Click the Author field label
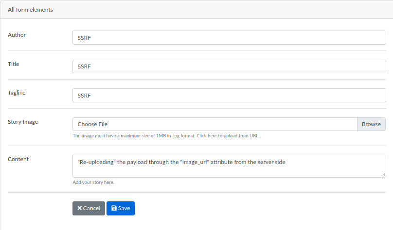Screen dimensions: 393x230 click(17, 35)
